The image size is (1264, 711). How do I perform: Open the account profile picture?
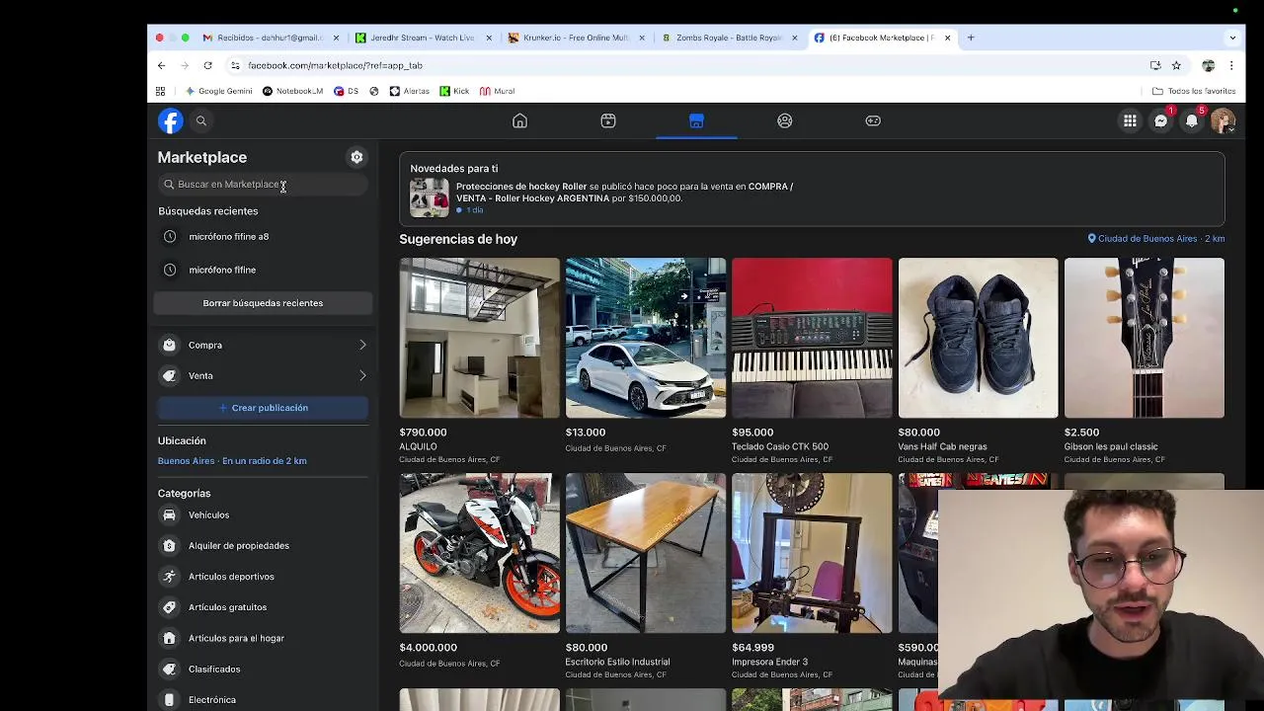(x=1223, y=120)
